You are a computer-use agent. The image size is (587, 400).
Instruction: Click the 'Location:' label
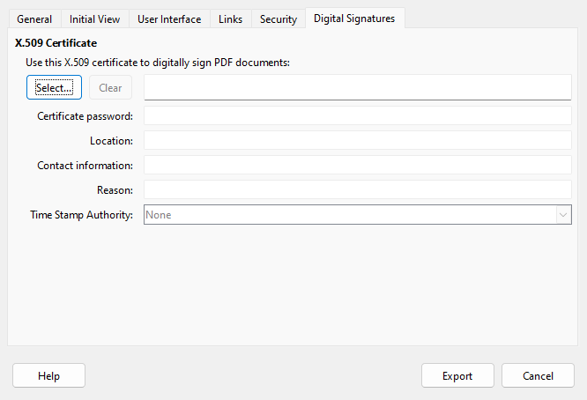[x=112, y=141]
